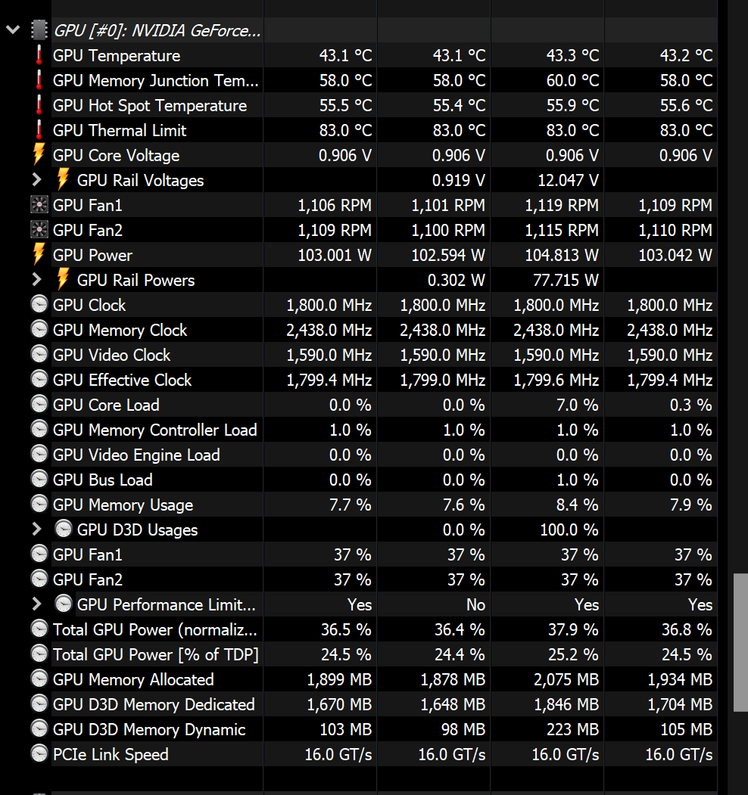748x795 pixels.
Task: Click gauge icon beside GPU D3D Memory Dedicated
Action: tap(39, 703)
